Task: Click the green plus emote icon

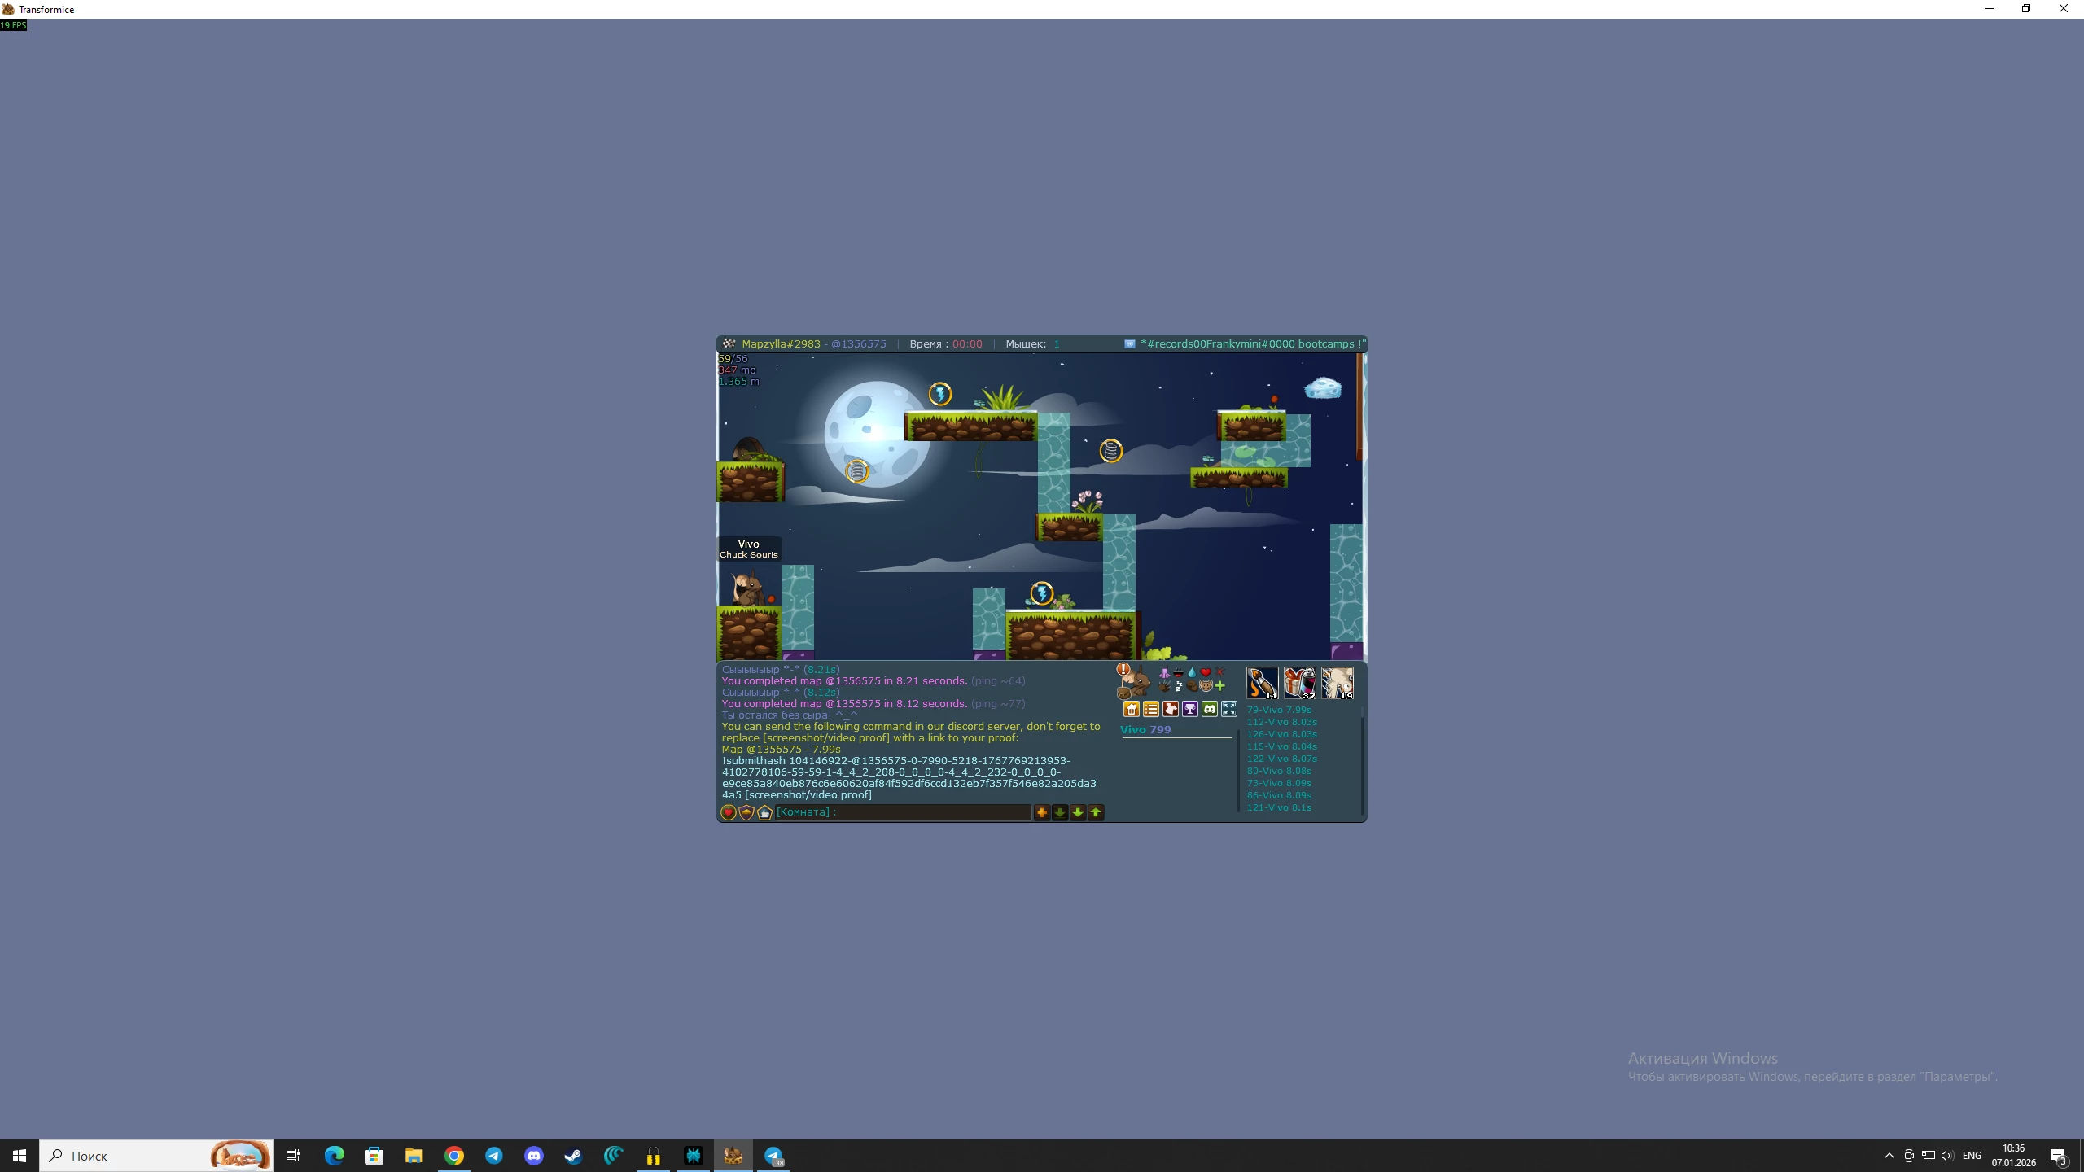Action: pos(1219,686)
